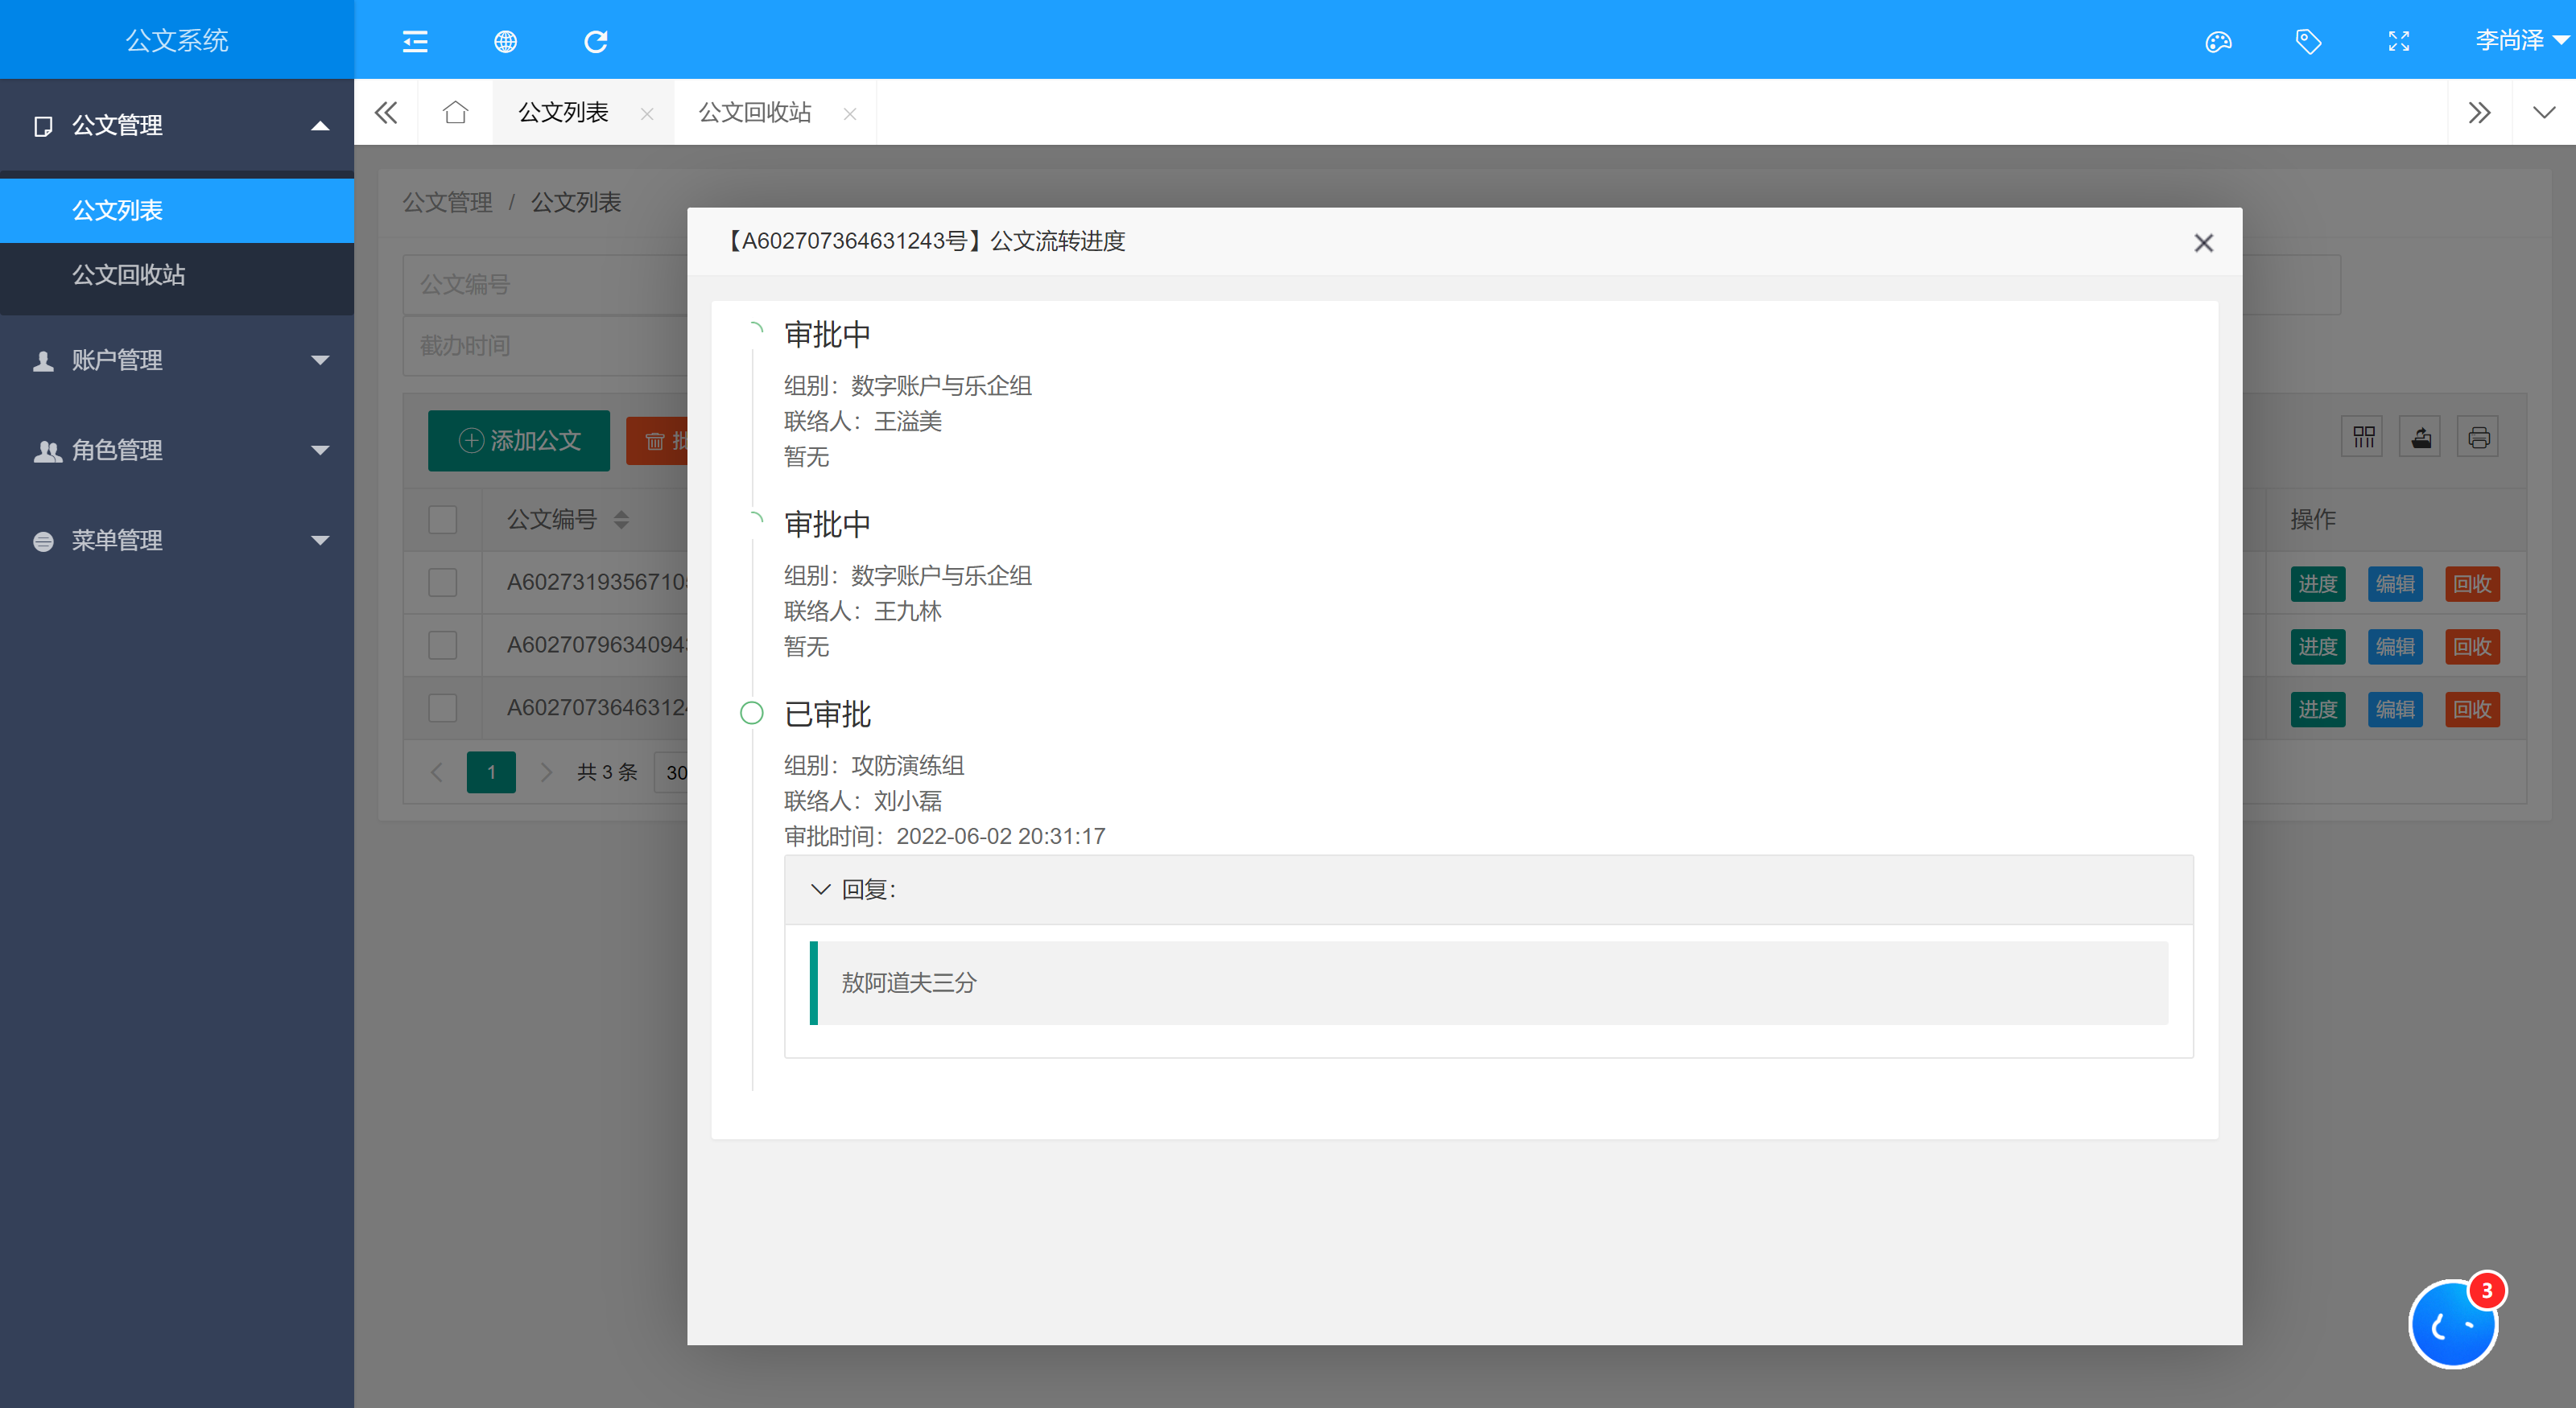Open tab operations chevron dropdown

tap(2544, 112)
